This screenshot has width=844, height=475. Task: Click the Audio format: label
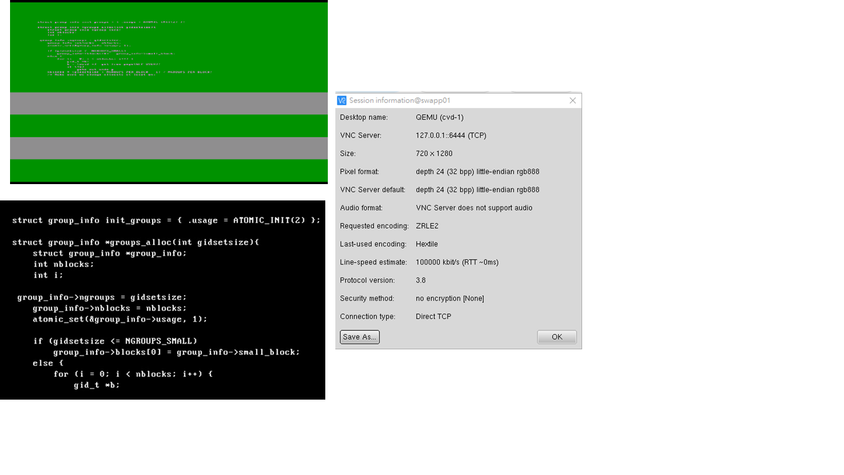361,208
